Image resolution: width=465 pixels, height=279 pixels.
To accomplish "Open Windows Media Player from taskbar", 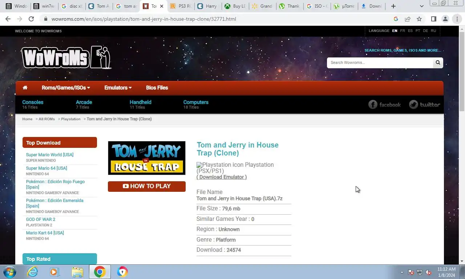I will (54, 272).
